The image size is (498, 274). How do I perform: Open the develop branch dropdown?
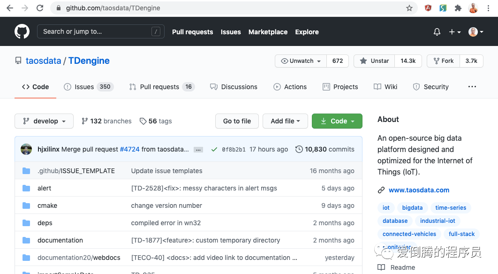[44, 121]
